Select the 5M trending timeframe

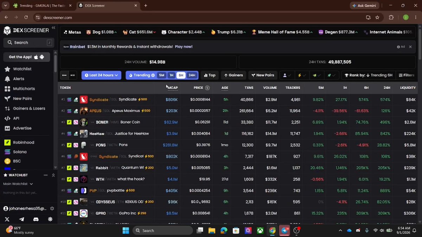click(161, 75)
